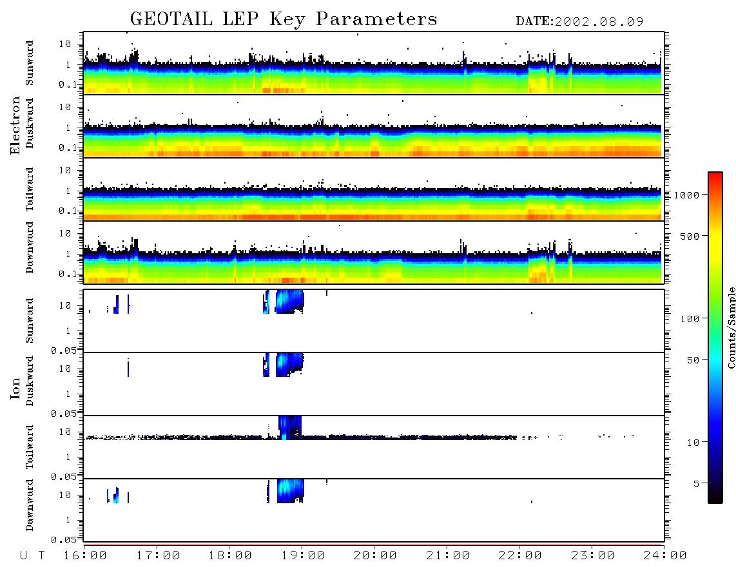Click the 19:00 time tick label
This screenshot has height=567, width=736.
point(303,556)
